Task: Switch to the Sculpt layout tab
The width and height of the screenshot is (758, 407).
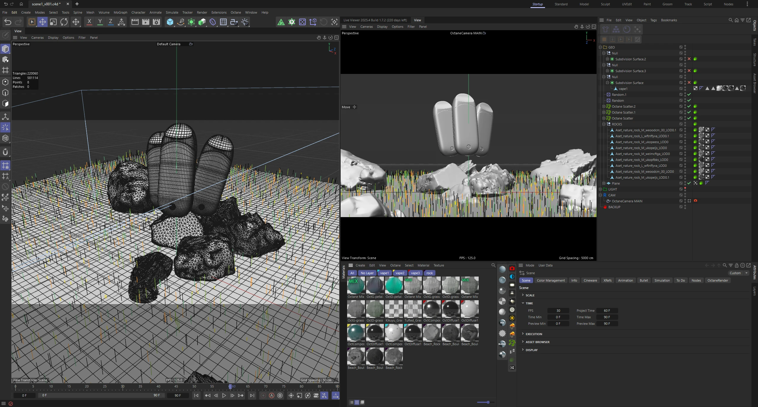Action: click(x=605, y=4)
